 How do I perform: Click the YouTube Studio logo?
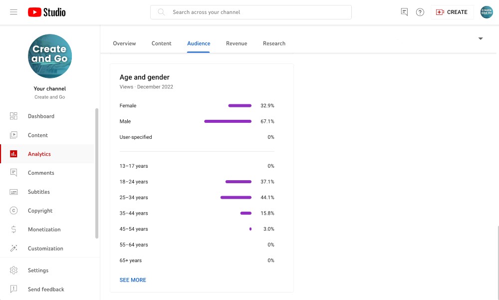[46, 11]
